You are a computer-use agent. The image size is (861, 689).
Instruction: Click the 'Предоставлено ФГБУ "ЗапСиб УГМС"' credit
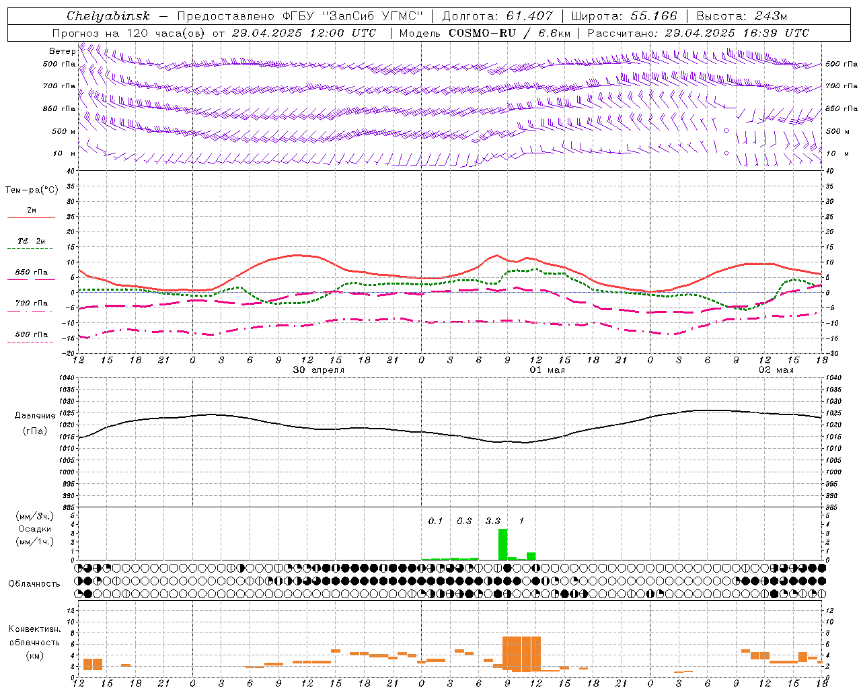pyautogui.click(x=299, y=16)
